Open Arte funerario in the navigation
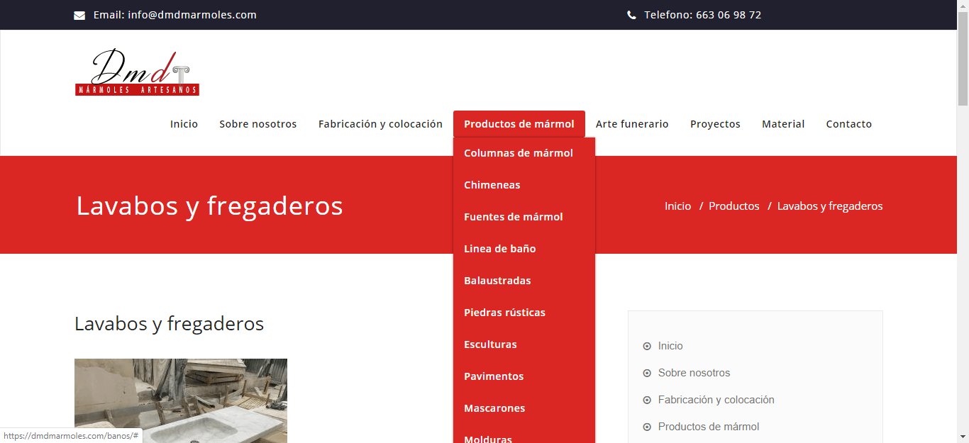The image size is (969, 443). 632,124
